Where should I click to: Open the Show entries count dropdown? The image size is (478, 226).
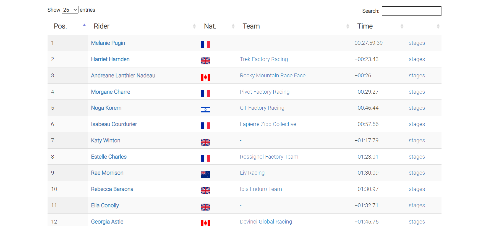70,10
